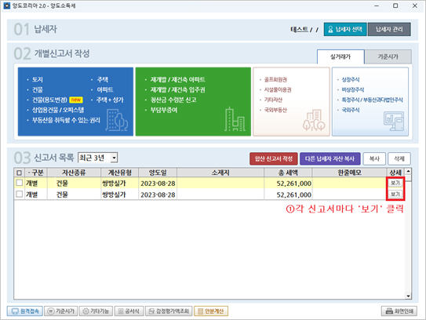Screen dimensions: 426x320
Task: Open 원격접속 remote access with the monitor icon
Action: pyautogui.click(x=25, y=311)
